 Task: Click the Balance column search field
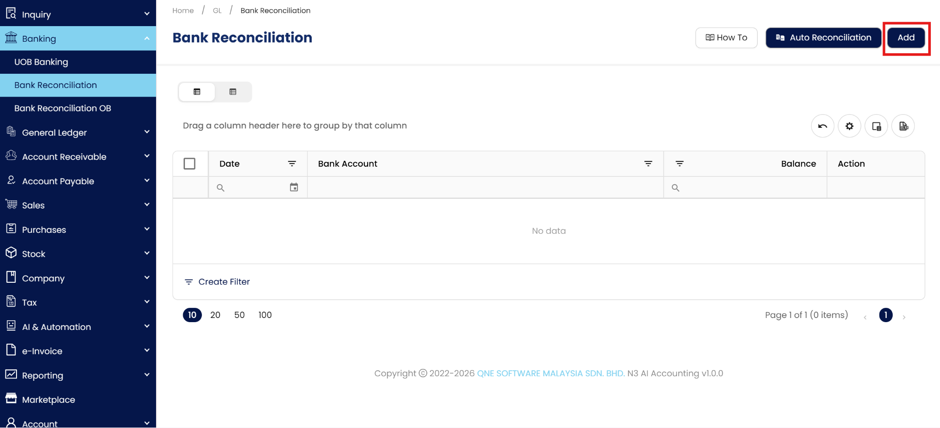pos(748,187)
